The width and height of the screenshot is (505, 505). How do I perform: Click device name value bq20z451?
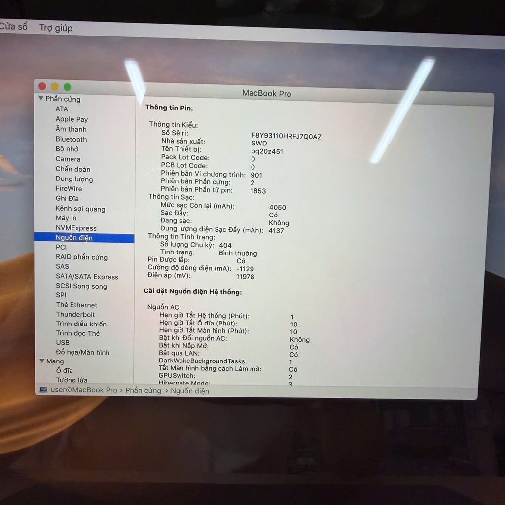(267, 151)
